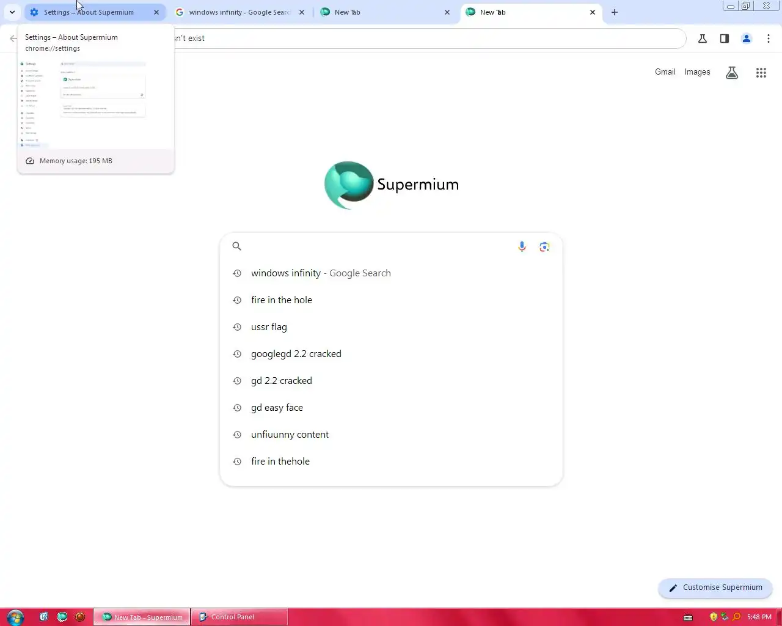This screenshot has width=782, height=626.
Task: Open the three-dot browser menu
Action: (769, 39)
